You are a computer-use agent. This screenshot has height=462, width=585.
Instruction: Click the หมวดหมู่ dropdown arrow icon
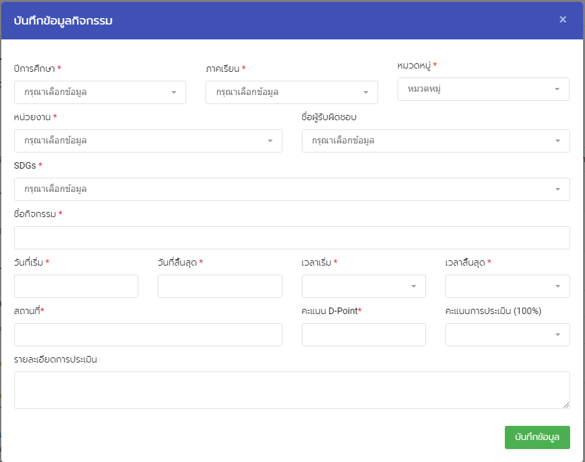click(x=557, y=89)
